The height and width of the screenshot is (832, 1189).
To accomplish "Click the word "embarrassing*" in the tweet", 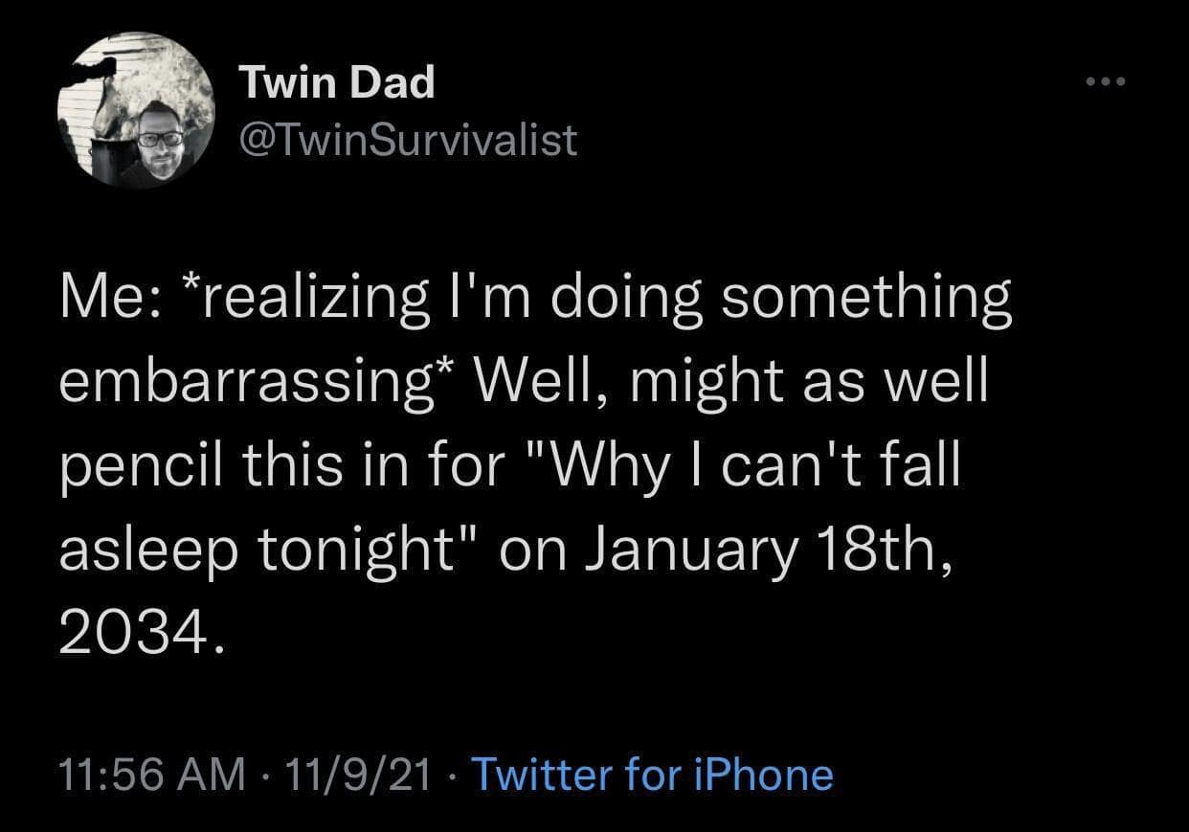I will 261,383.
